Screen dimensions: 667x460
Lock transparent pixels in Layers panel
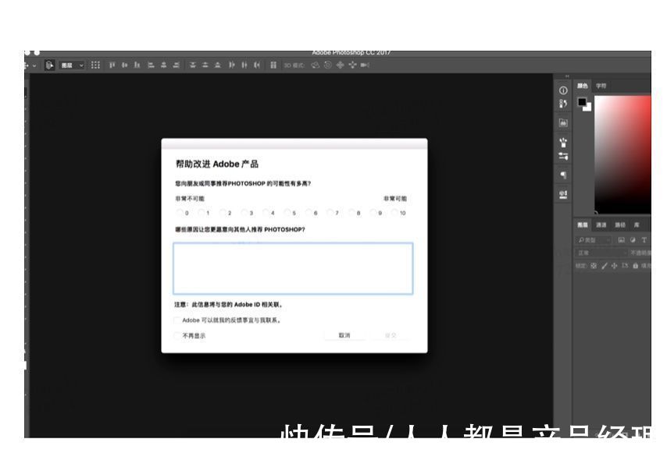pyautogui.click(x=594, y=266)
